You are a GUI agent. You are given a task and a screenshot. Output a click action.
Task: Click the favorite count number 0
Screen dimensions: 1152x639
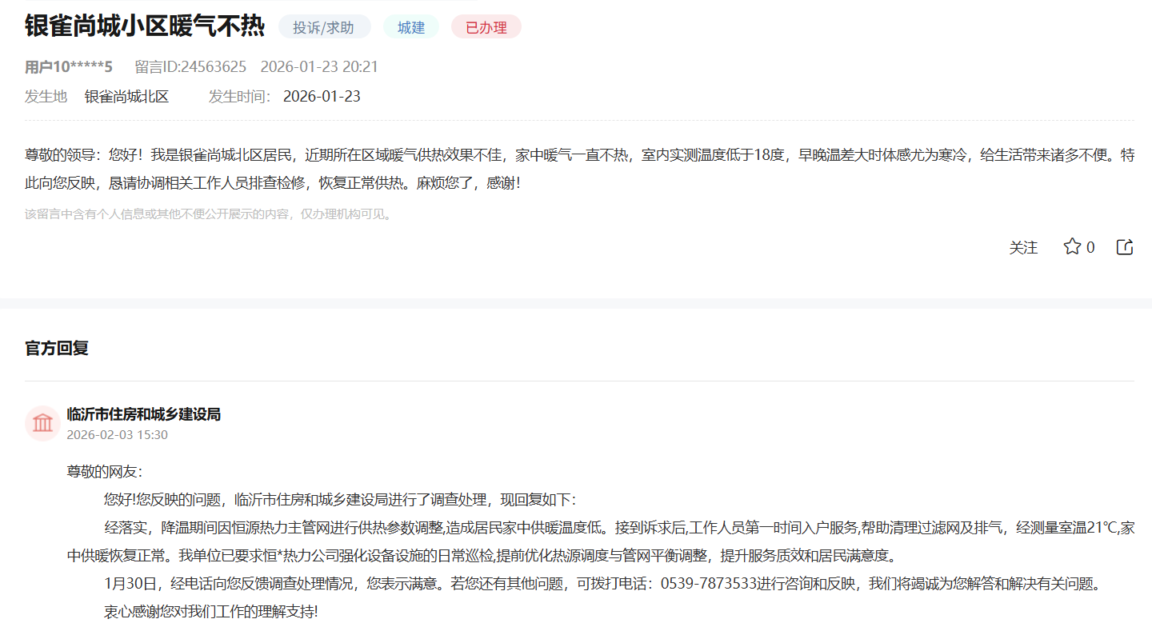click(x=1091, y=247)
